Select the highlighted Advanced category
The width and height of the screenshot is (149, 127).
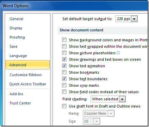(28, 65)
